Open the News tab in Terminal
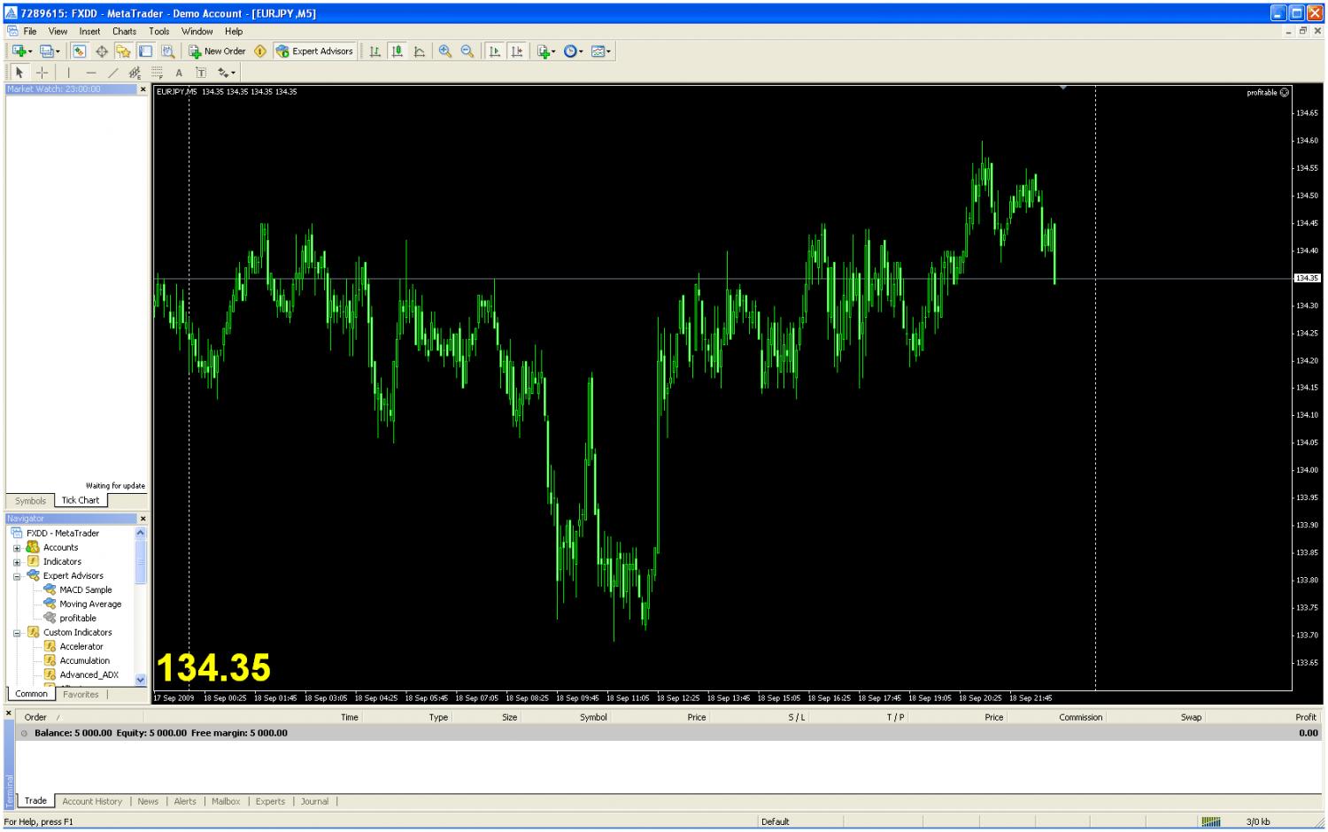This screenshot has height=832, width=1328. click(148, 802)
